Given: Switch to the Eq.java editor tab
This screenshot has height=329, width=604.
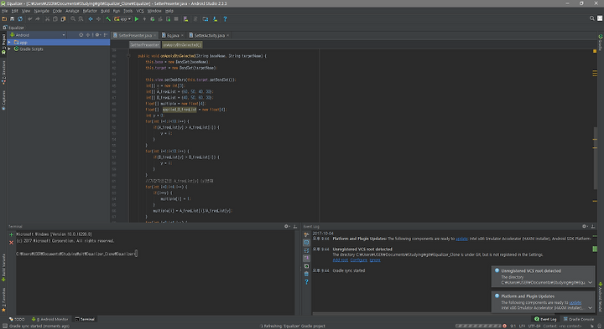Looking at the screenshot, I should (x=173, y=35).
